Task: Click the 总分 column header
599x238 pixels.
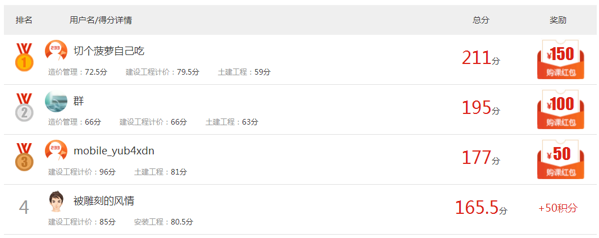Action: click(x=481, y=20)
